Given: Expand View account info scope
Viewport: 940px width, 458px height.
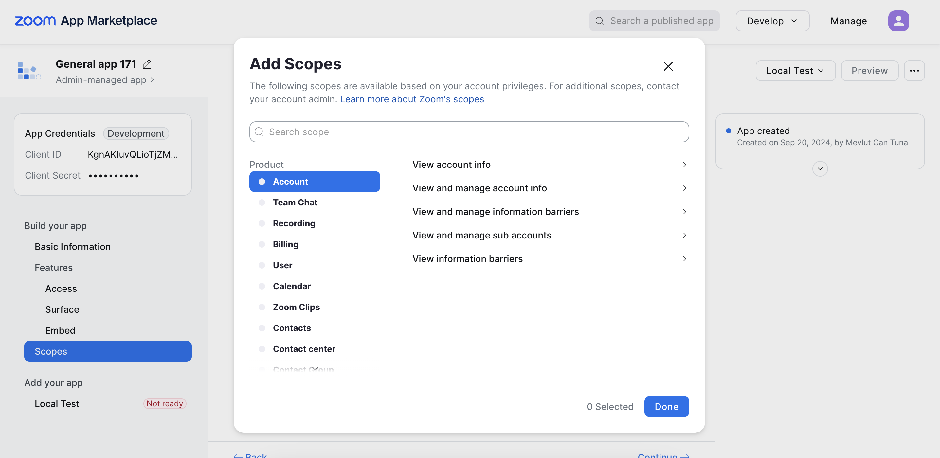Looking at the screenshot, I should [550, 165].
